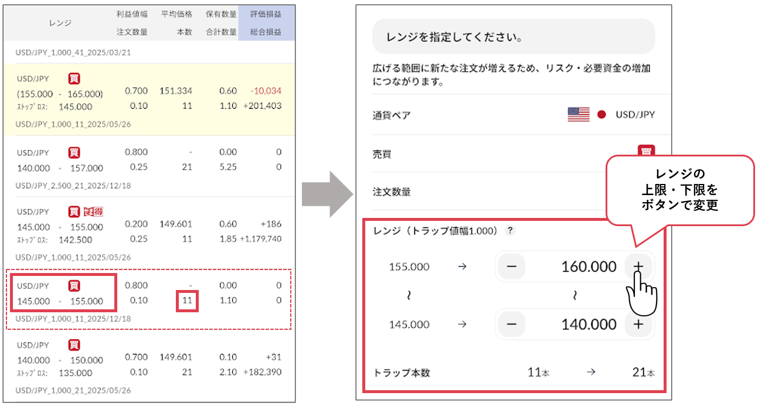Click the US flag icon in 通貨ペア row
Image resolution: width=758 pixels, height=406 pixels.
coord(578,114)
